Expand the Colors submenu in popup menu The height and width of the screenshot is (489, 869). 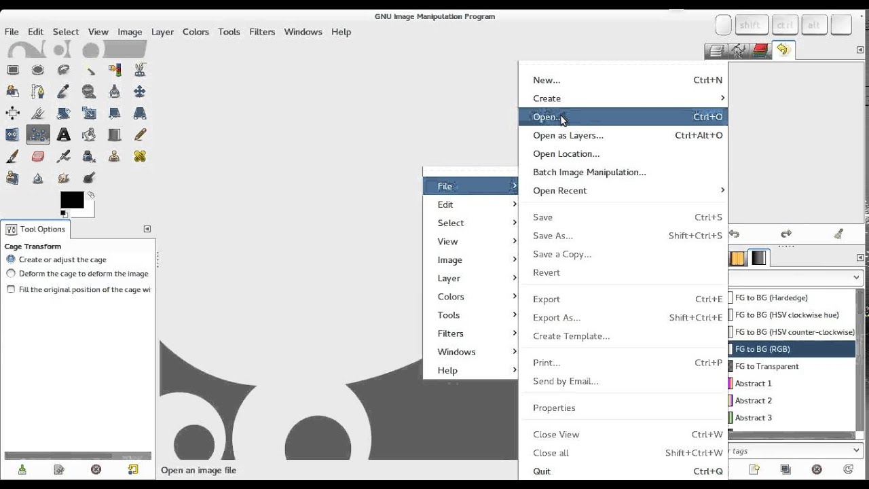[x=470, y=297]
